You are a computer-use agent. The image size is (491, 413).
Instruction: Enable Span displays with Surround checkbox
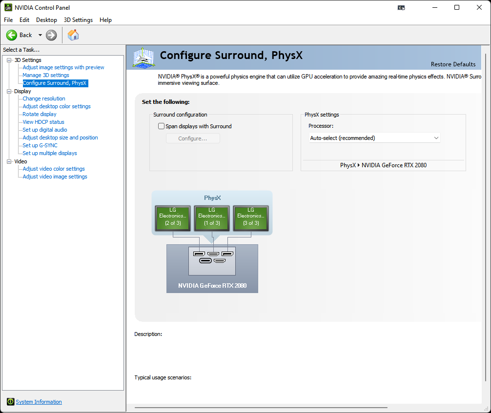point(161,126)
